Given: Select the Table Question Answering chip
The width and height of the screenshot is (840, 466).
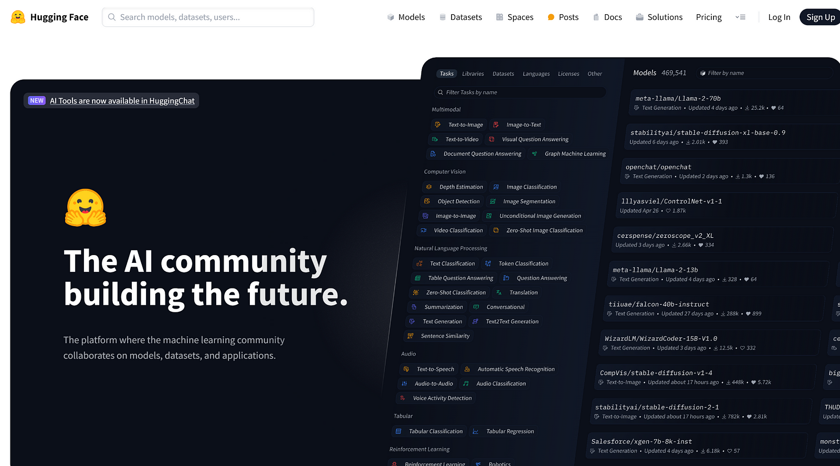Looking at the screenshot, I should (454, 278).
